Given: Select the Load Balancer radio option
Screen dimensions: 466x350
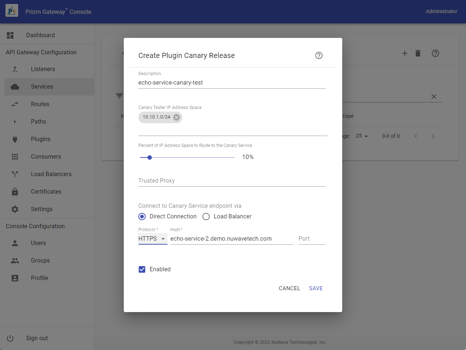Looking at the screenshot, I should tap(206, 217).
